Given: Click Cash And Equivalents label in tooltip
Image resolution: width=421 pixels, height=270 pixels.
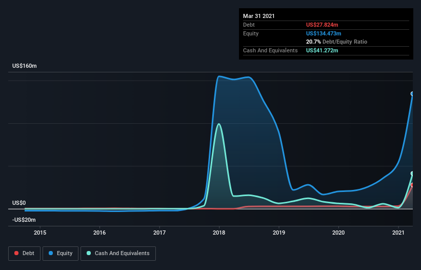Looking at the screenshot, I should tap(270, 50).
